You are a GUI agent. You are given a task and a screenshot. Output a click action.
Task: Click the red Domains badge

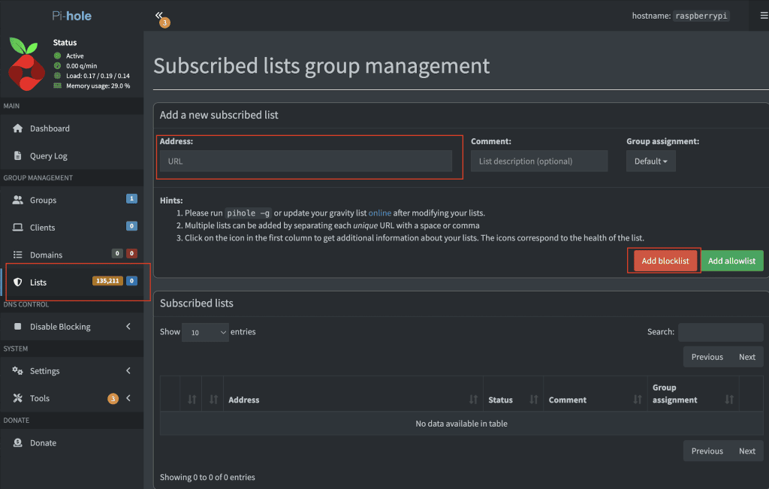131,254
